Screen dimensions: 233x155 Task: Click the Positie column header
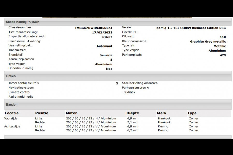(x=42, y=113)
